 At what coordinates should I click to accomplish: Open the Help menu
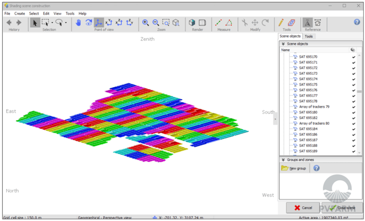(82, 14)
